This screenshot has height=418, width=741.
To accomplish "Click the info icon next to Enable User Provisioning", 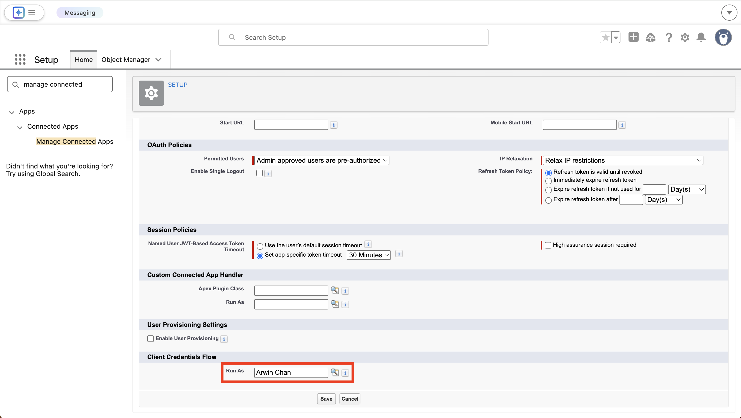I will click(224, 339).
